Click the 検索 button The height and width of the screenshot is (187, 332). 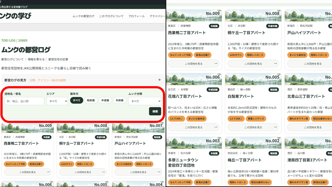point(155,111)
